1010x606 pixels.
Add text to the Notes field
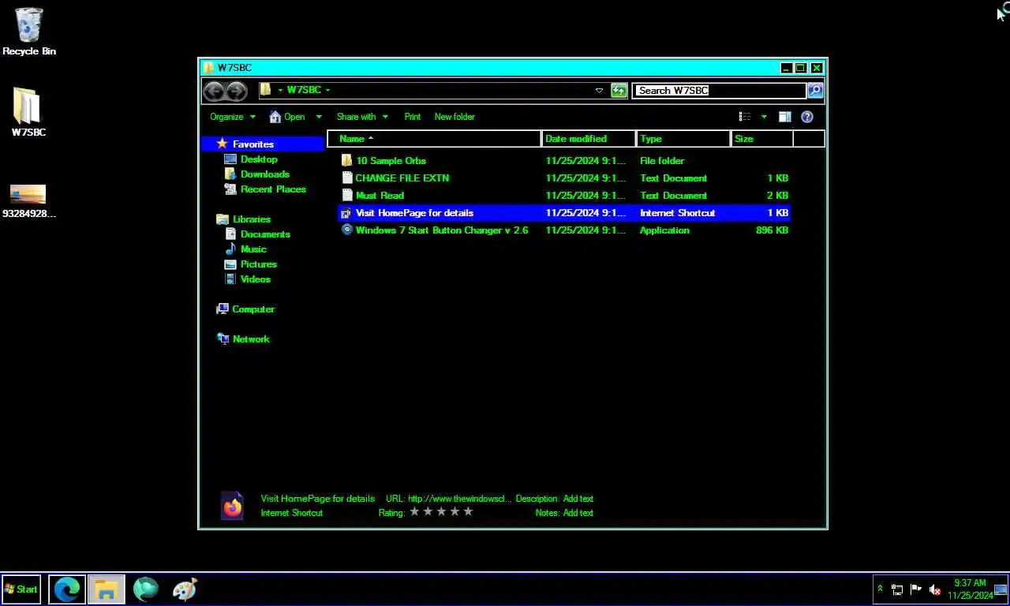(578, 513)
